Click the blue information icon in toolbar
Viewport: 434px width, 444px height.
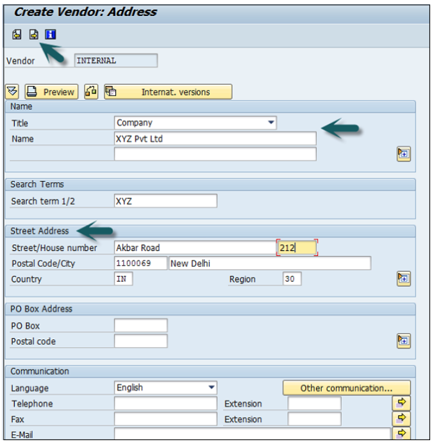point(50,34)
